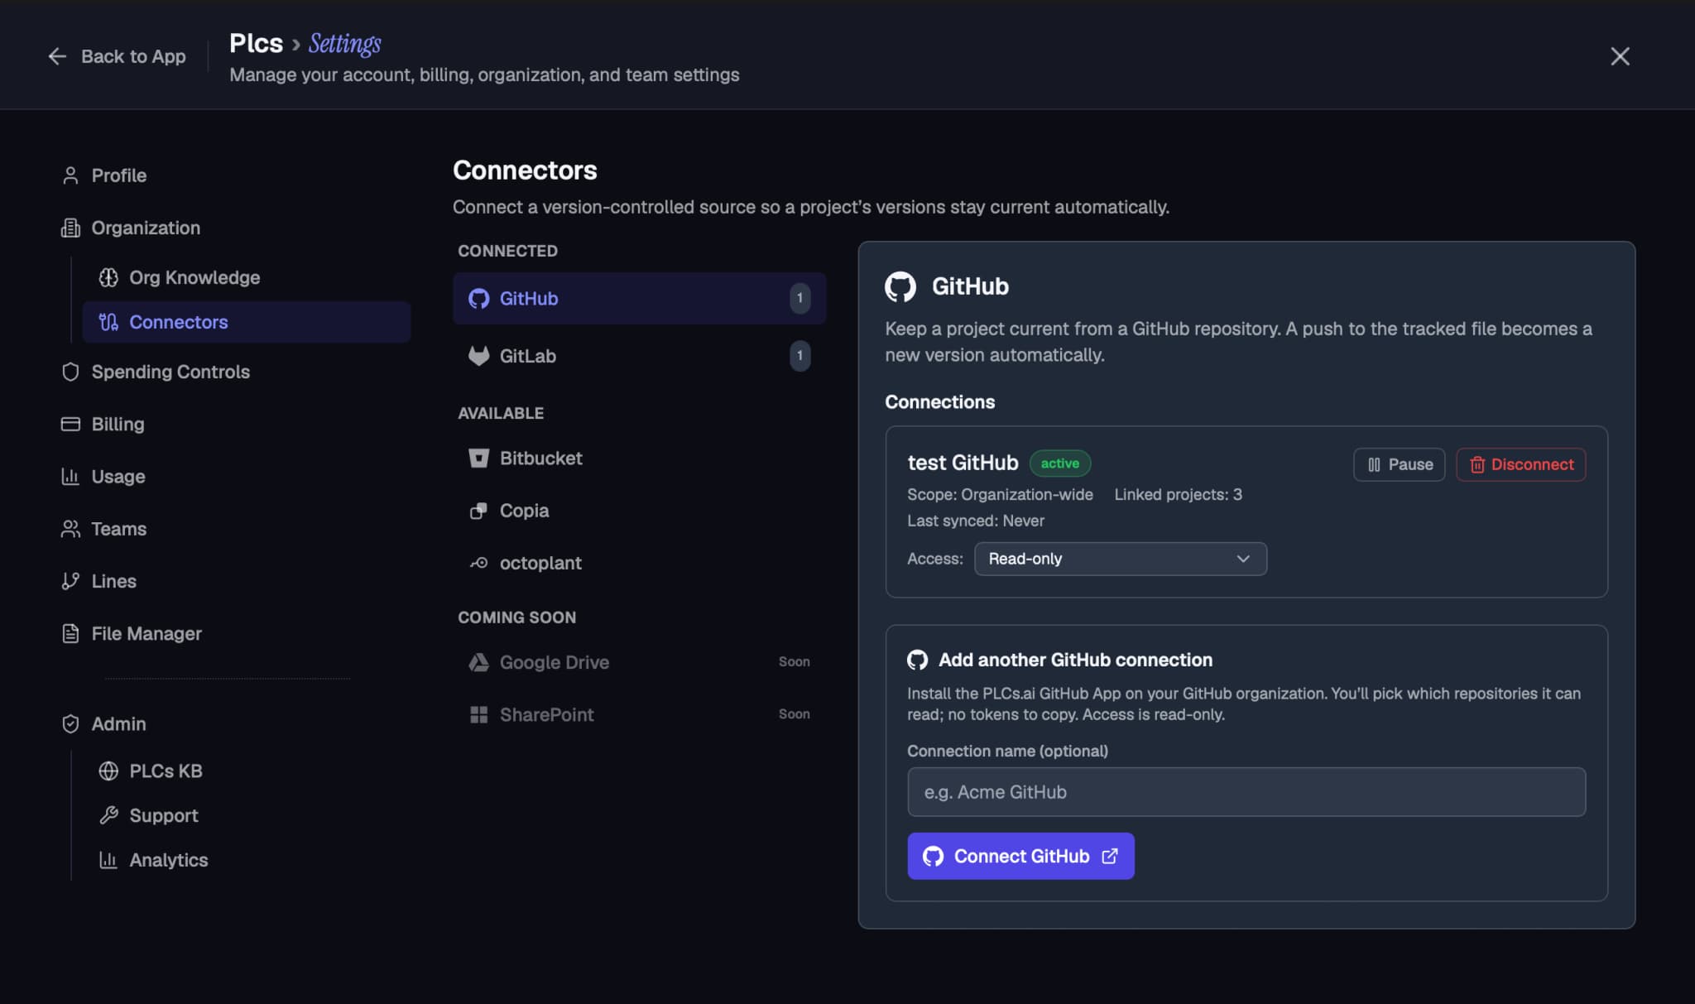Click the Google Drive triangle icon
This screenshot has width=1695, height=1004.
point(478,662)
